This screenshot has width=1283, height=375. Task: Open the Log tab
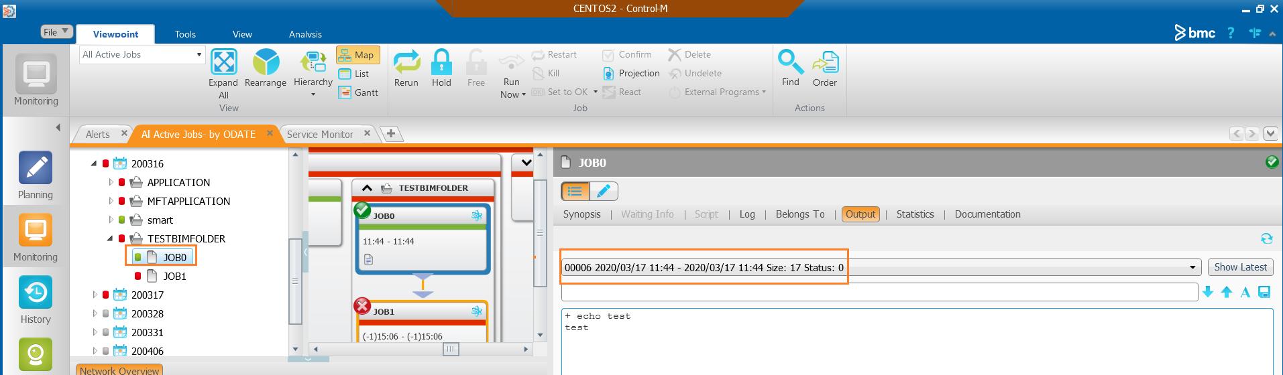747,214
